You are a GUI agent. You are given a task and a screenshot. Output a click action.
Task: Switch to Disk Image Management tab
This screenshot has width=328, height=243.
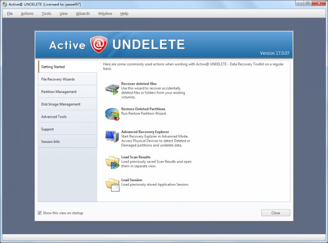pyautogui.click(x=68, y=104)
